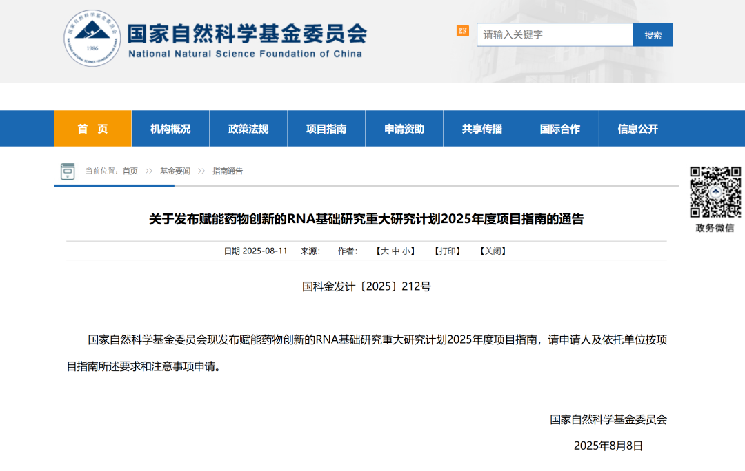Set font size to 小
Screen dimensions: 745x471
click(406, 251)
